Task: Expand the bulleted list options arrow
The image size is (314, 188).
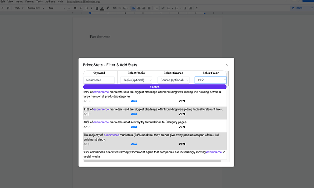Action: point(172,8)
